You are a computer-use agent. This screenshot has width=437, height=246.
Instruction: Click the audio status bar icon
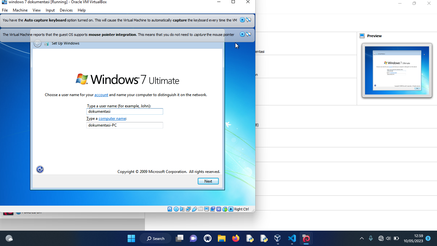coord(182,209)
